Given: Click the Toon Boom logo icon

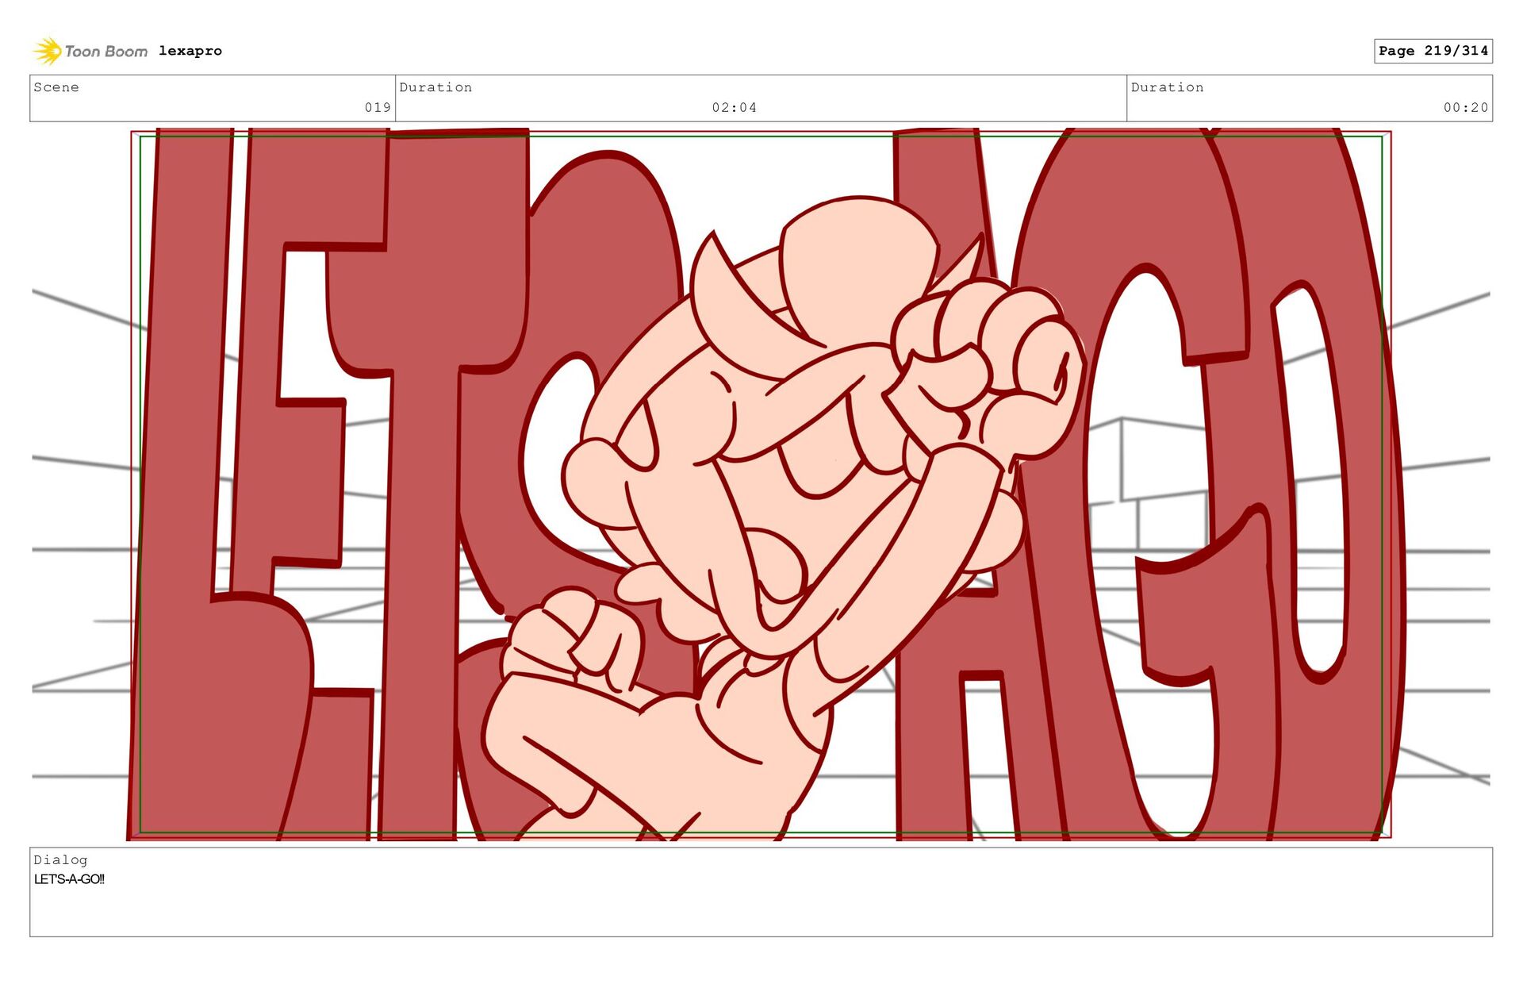Looking at the screenshot, I should pyautogui.click(x=48, y=51).
